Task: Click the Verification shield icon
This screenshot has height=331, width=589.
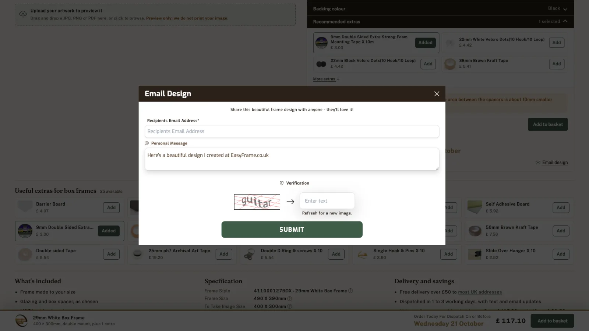Action: tap(282, 183)
